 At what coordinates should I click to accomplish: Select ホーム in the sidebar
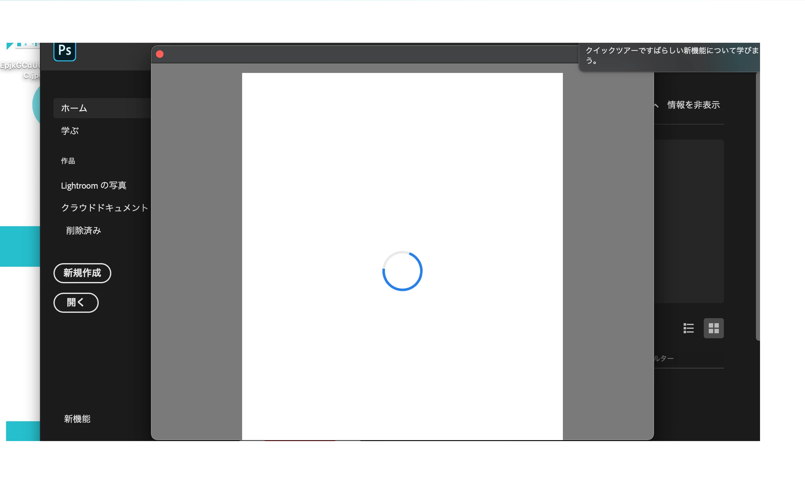coord(74,108)
